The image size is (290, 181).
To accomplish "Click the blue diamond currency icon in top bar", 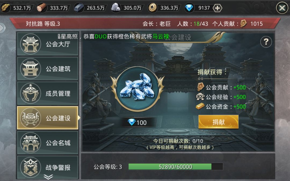I will [189, 8].
